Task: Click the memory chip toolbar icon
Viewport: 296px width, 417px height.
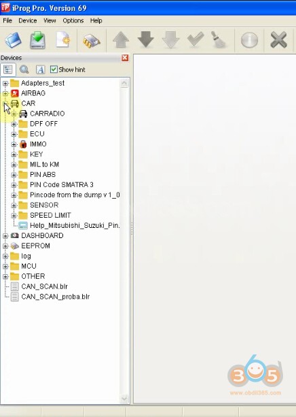Action: pyautogui.click(x=92, y=41)
